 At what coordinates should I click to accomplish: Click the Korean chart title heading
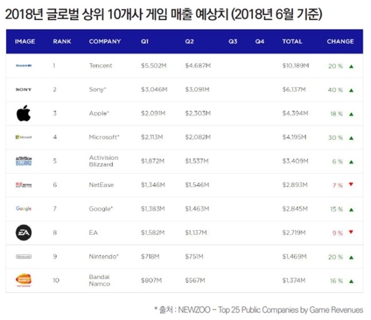tap(164, 14)
